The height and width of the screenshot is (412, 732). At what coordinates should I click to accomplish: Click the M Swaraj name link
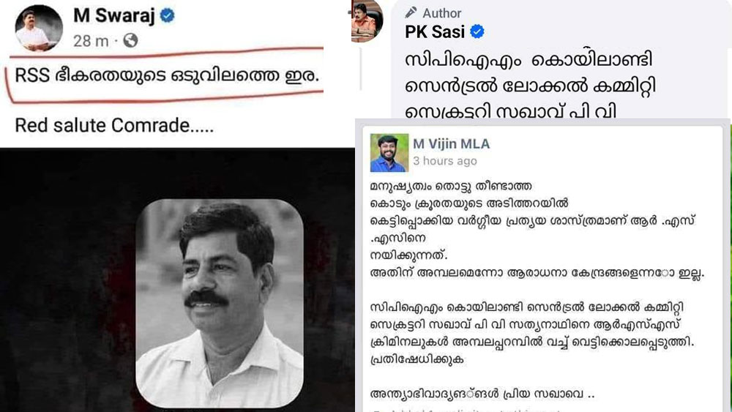(x=114, y=16)
